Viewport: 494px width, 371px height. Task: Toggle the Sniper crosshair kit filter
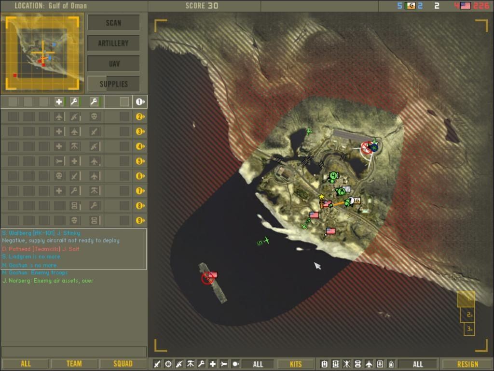point(168,364)
